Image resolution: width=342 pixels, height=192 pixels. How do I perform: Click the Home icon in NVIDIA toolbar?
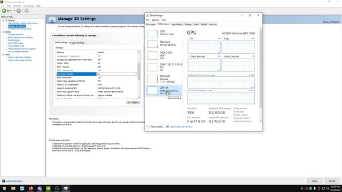(x=27, y=11)
